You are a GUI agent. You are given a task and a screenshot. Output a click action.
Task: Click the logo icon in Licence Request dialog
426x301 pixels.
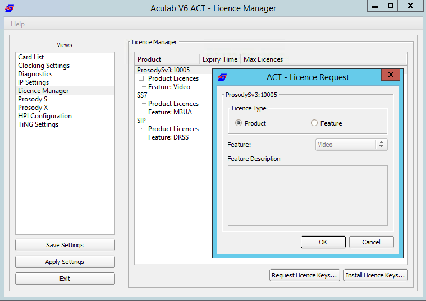pos(222,77)
